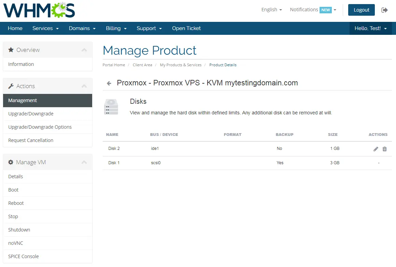Open the Notifications dropdown
The width and height of the screenshot is (396, 267).
pyautogui.click(x=313, y=10)
